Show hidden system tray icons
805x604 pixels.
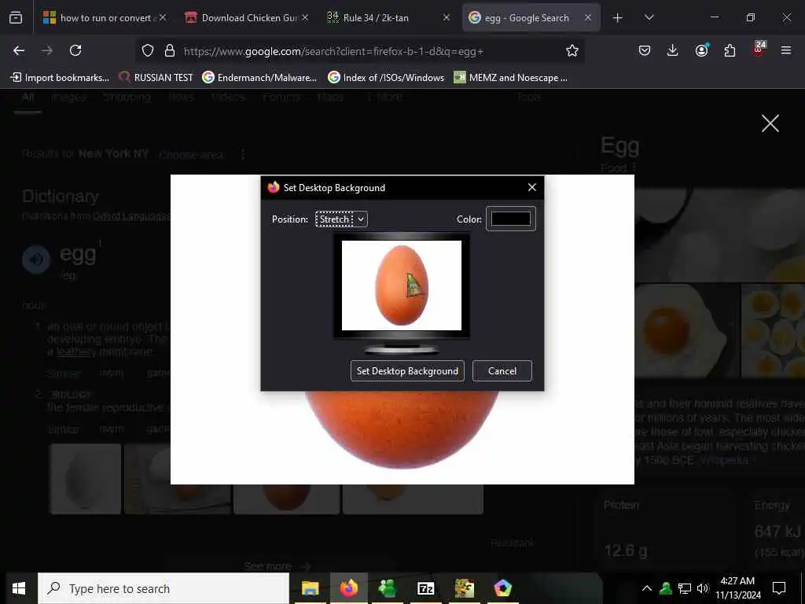(x=647, y=588)
